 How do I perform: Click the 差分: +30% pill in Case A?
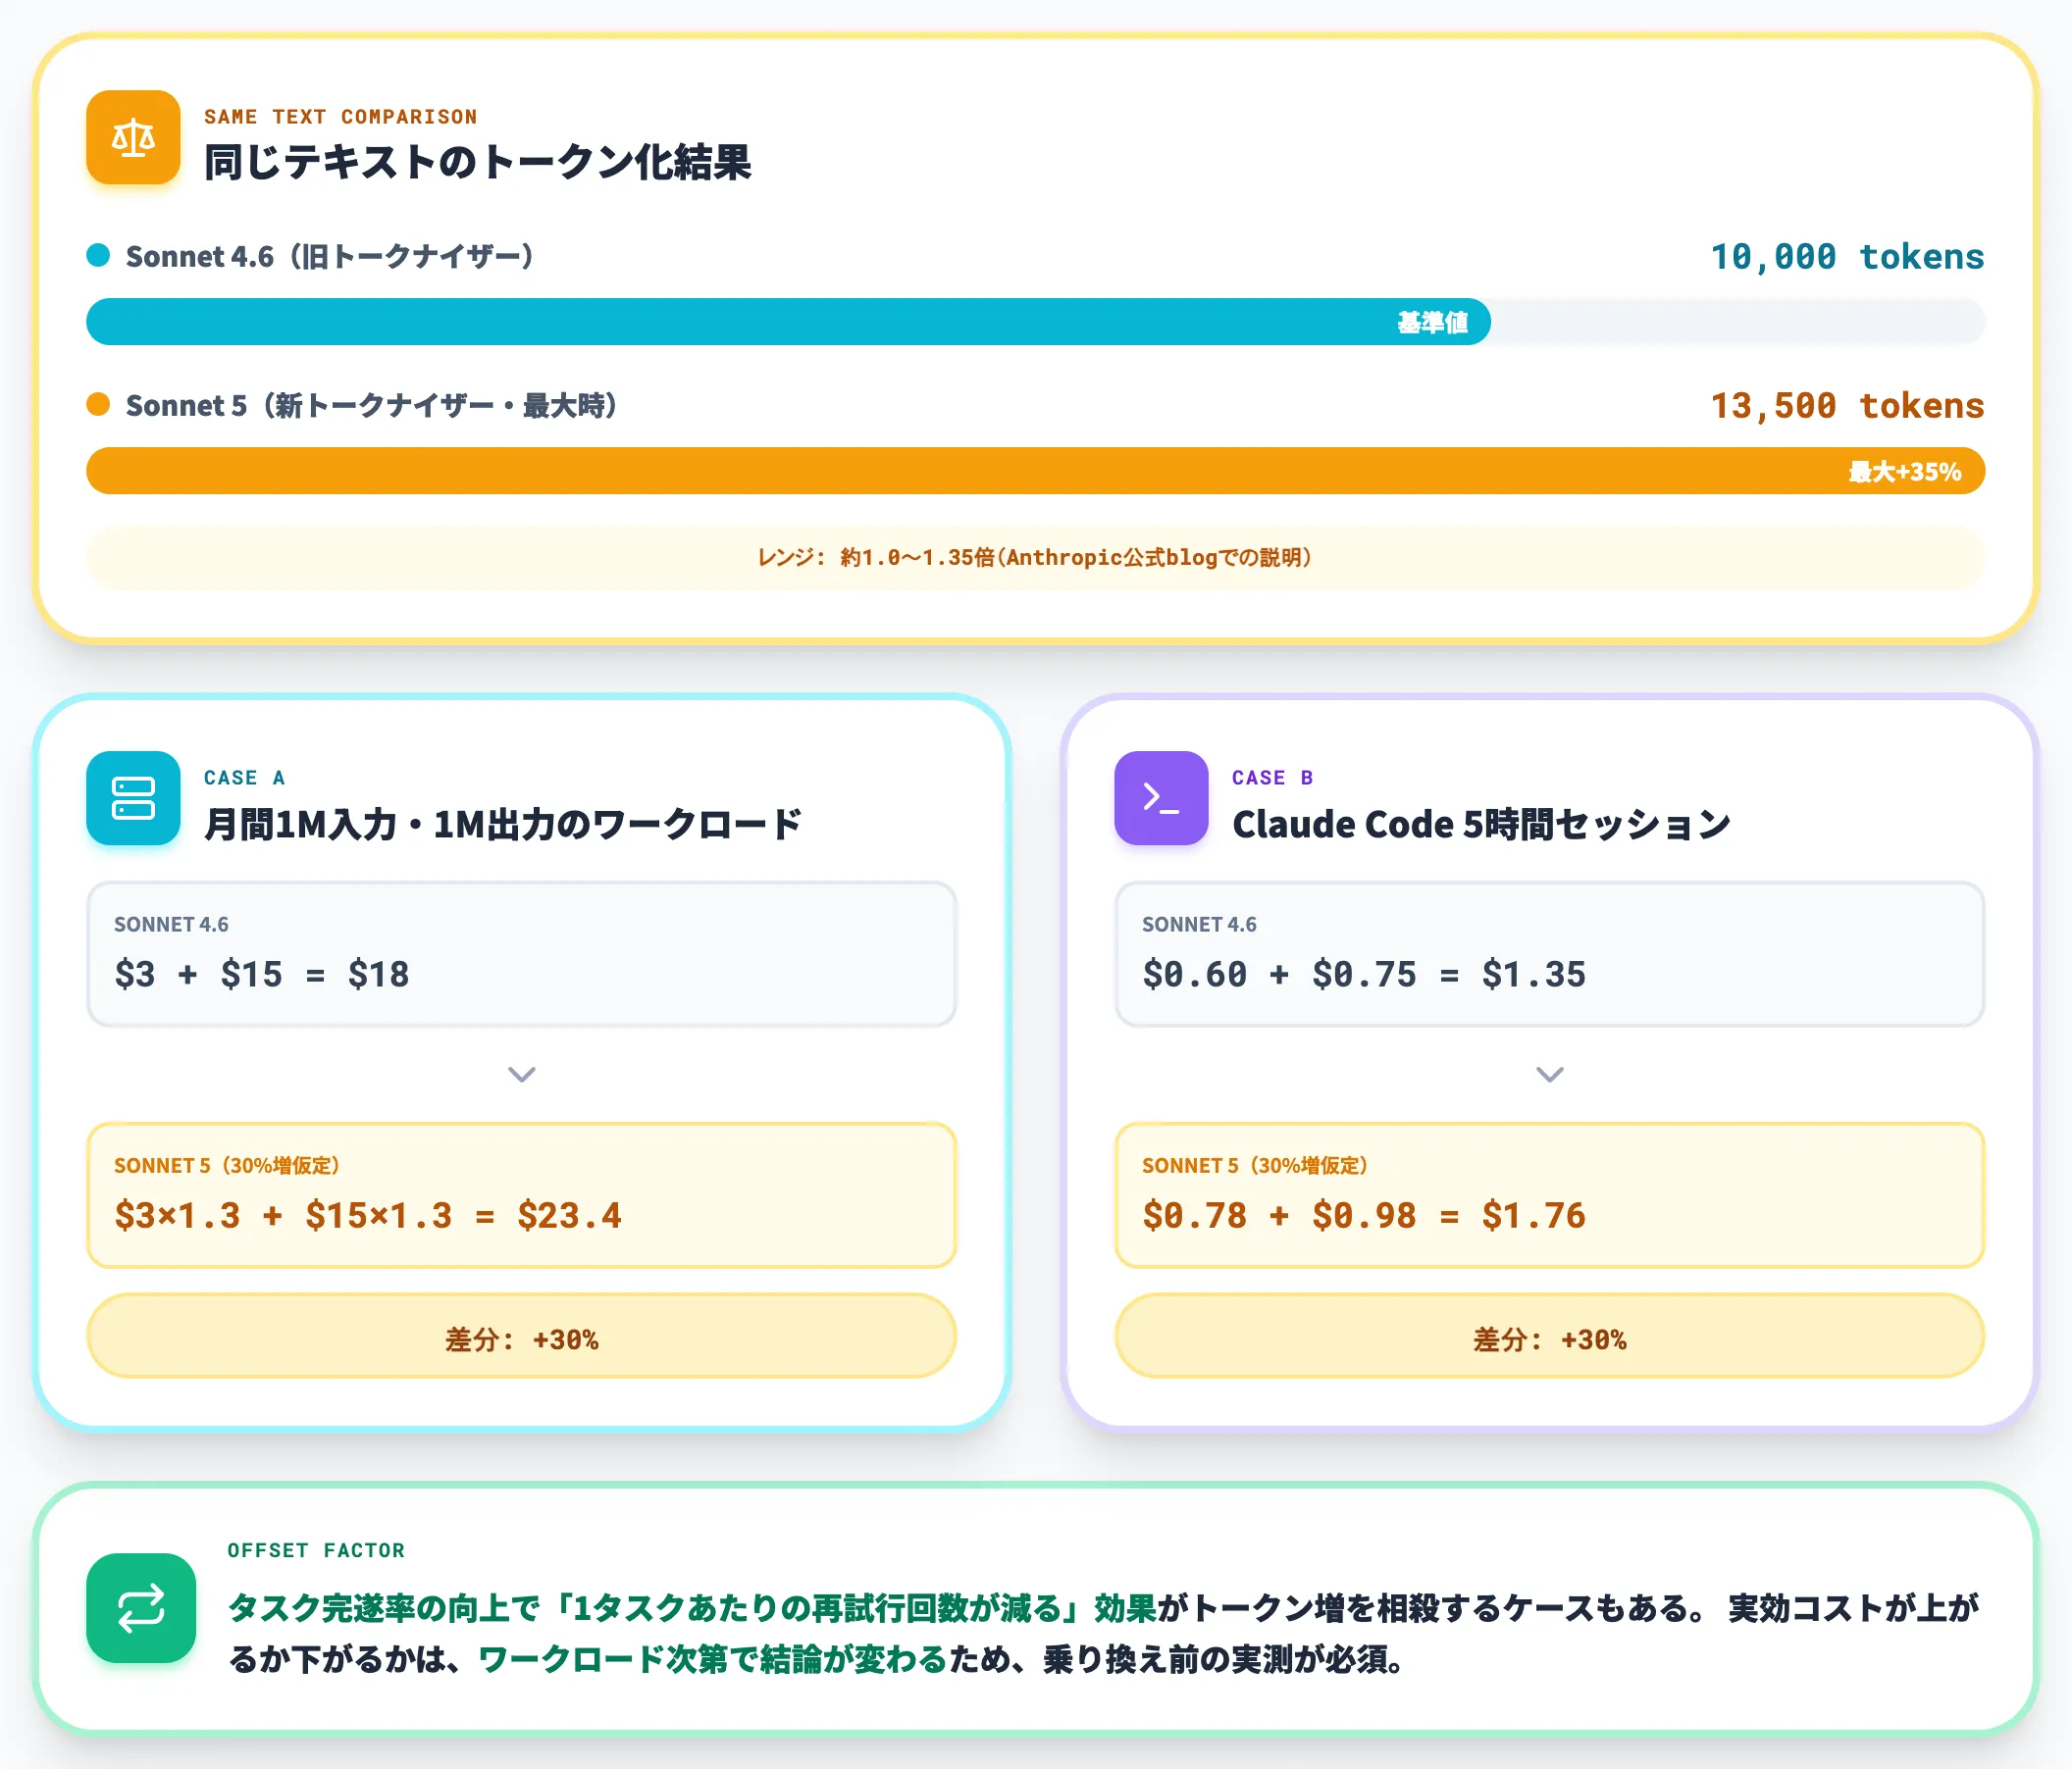click(x=522, y=1338)
